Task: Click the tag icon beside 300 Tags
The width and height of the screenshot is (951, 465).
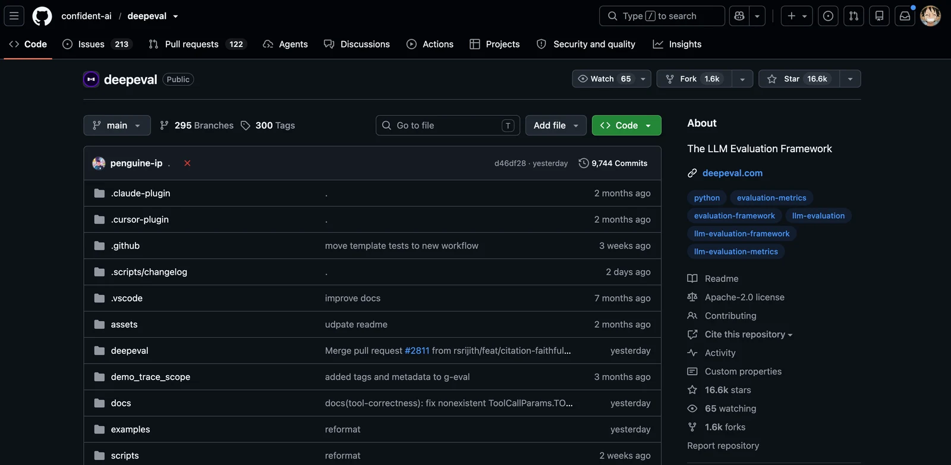Action: click(245, 125)
